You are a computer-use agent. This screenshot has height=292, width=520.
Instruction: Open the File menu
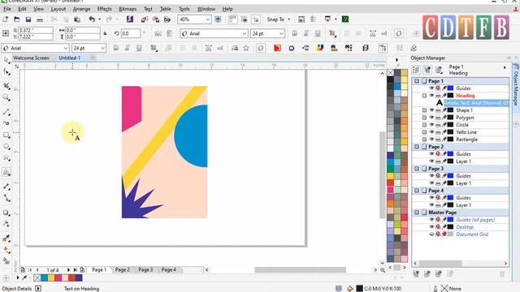pos(7,9)
